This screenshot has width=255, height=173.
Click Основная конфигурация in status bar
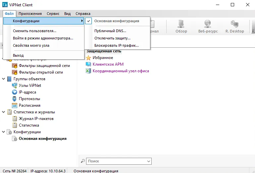click(96, 171)
